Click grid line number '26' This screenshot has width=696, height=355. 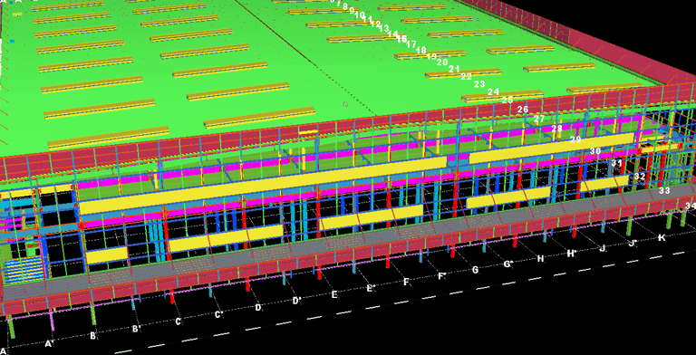pyautogui.click(x=523, y=110)
